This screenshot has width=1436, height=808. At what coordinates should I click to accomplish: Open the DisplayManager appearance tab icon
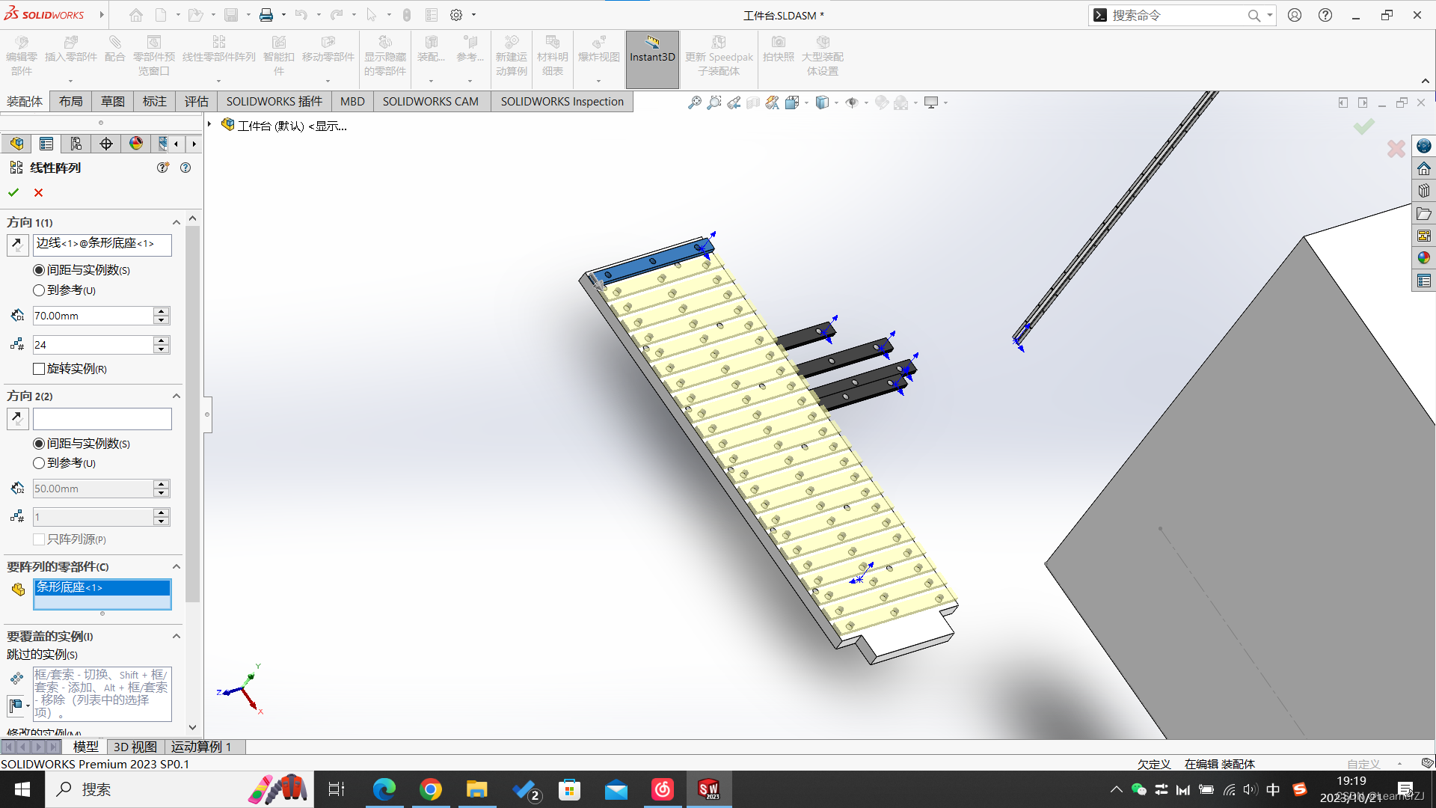tap(135, 144)
